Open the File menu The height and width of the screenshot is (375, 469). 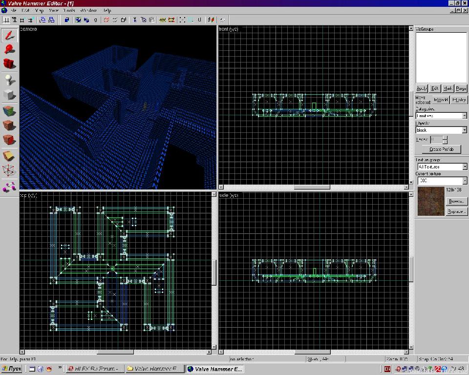point(14,10)
